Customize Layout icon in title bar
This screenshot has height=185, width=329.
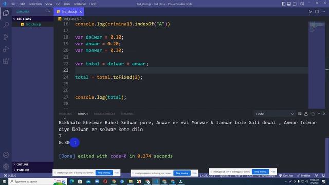point(302,4)
